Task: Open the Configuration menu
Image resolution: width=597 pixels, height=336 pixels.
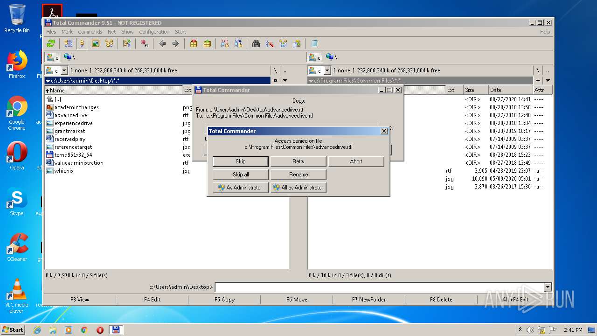Action: click(x=154, y=32)
